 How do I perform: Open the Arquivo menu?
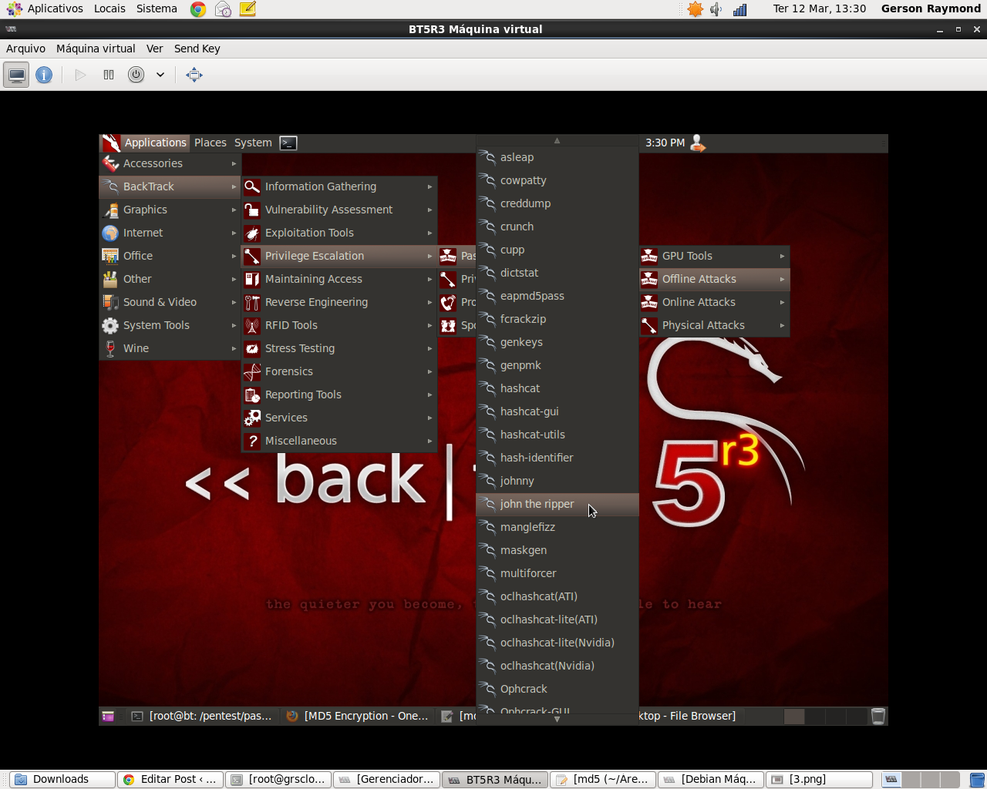click(x=25, y=49)
